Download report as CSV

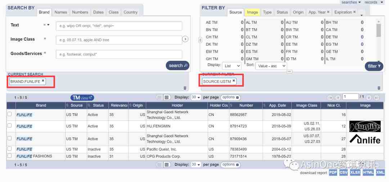click(344, 173)
